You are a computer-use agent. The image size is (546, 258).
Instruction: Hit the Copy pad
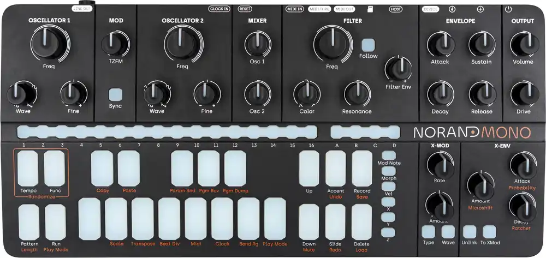pos(102,169)
